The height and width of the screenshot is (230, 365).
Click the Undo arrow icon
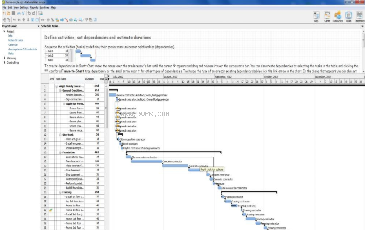click(29, 13)
